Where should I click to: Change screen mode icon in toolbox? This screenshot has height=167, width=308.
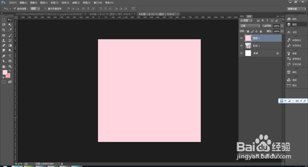click(10, 82)
